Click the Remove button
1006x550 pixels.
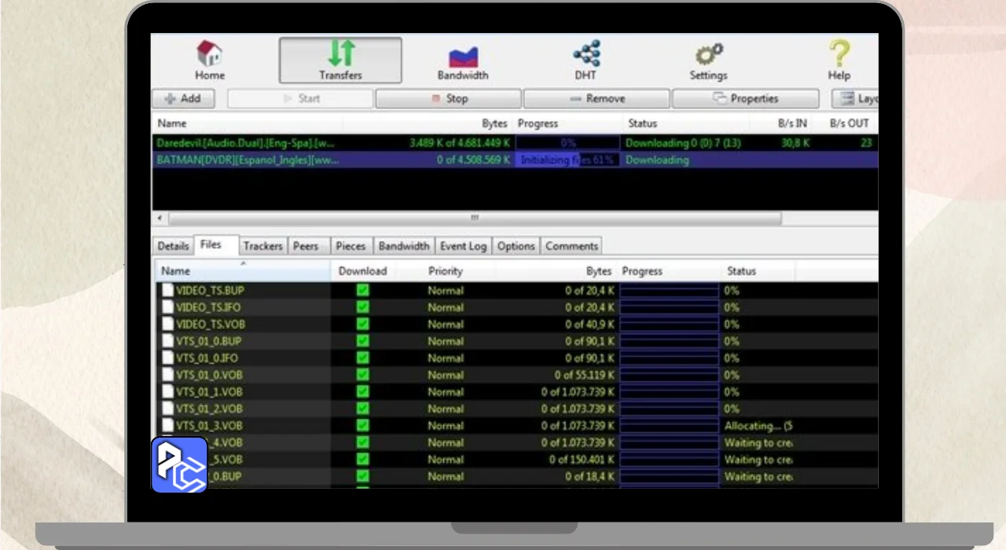tap(597, 99)
